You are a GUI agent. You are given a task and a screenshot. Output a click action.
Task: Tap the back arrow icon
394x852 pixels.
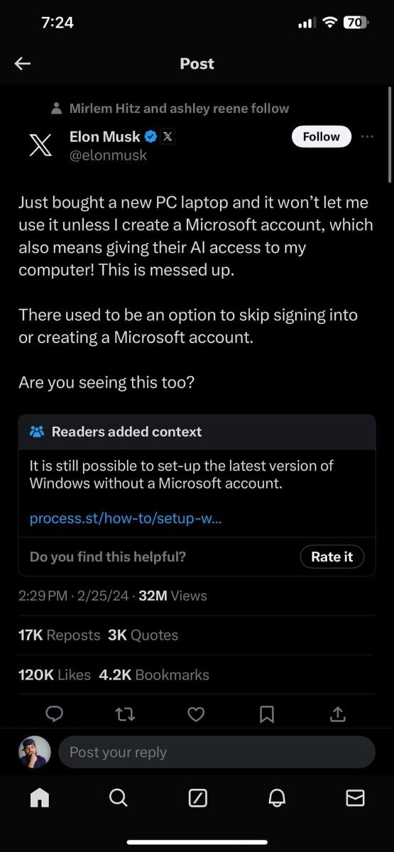[x=23, y=64]
